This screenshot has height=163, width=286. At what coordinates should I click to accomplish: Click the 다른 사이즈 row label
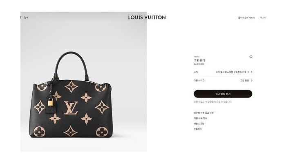click(199, 80)
